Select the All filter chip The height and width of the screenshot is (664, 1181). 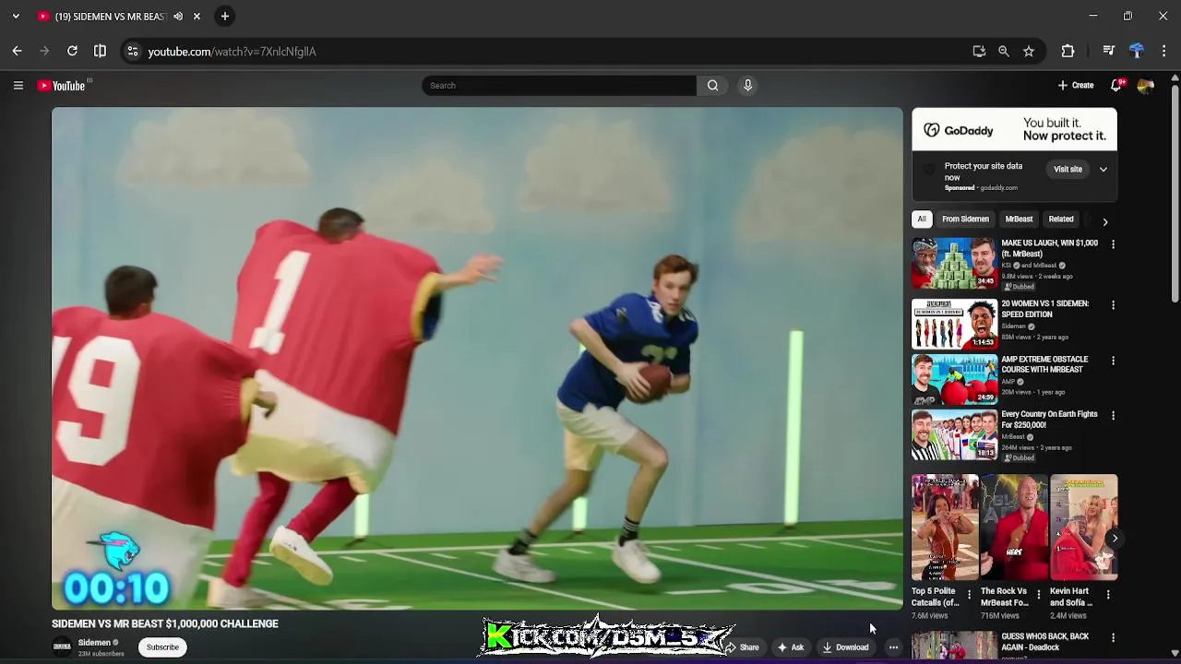pos(921,219)
